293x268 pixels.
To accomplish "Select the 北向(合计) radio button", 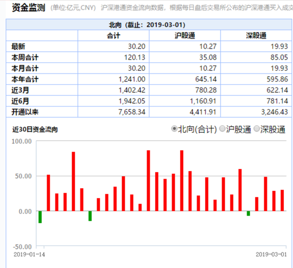I will coord(174,129).
